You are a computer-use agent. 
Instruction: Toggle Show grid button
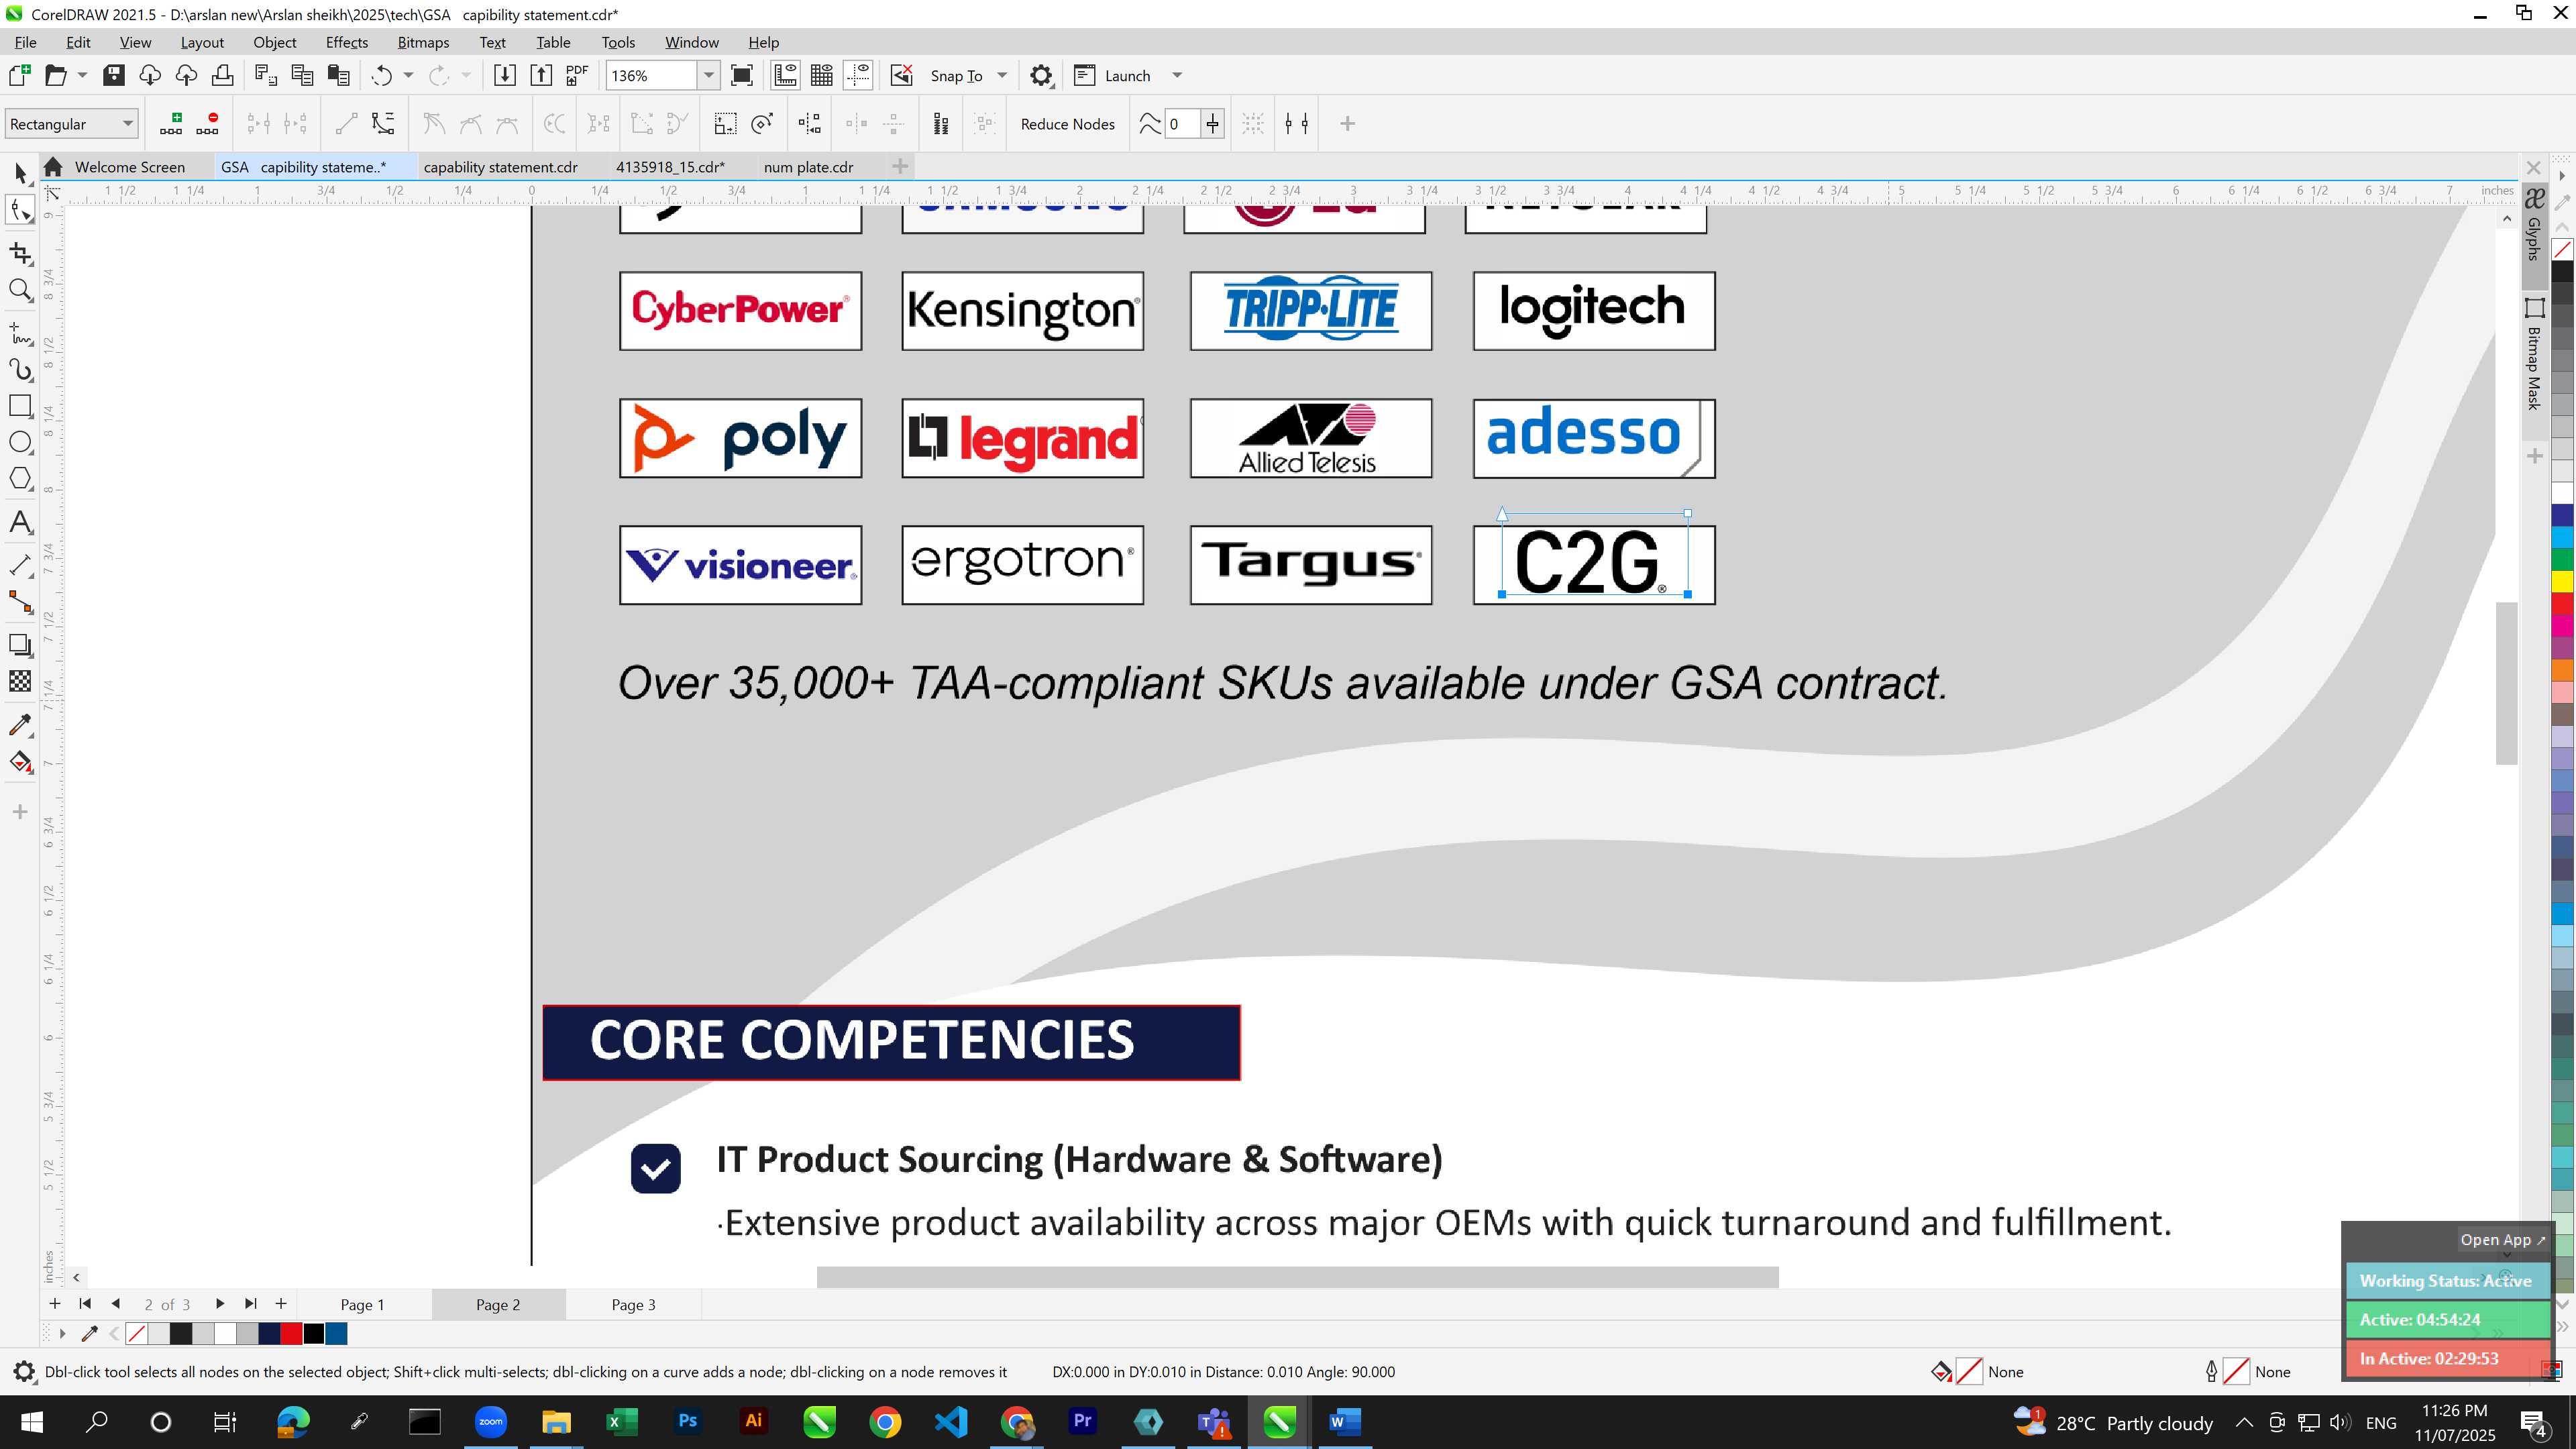pyautogui.click(x=822, y=75)
